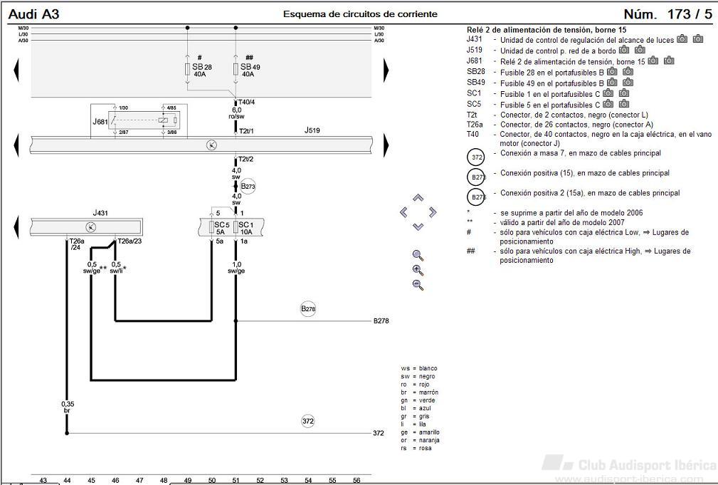Screen dimensions: 718x485
Task: Click the 'rs = rosa' color code entry
Action: [x=416, y=448]
